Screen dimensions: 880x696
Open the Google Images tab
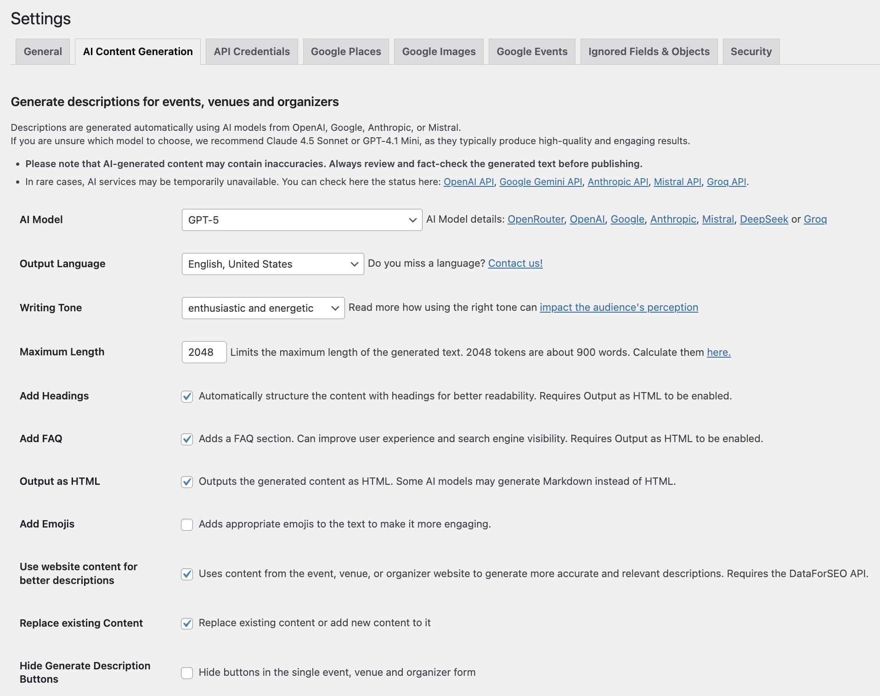[439, 51]
